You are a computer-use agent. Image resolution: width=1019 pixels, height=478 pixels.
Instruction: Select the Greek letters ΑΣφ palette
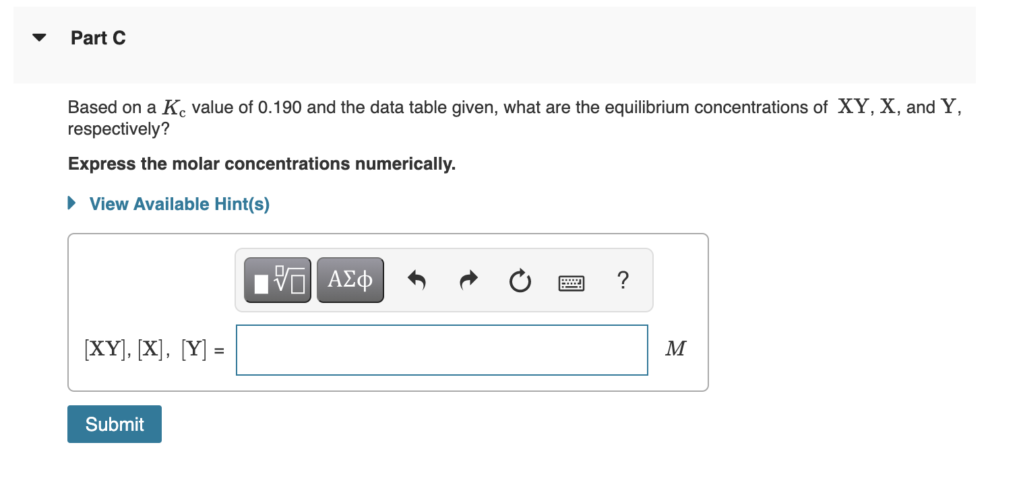coord(350,279)
